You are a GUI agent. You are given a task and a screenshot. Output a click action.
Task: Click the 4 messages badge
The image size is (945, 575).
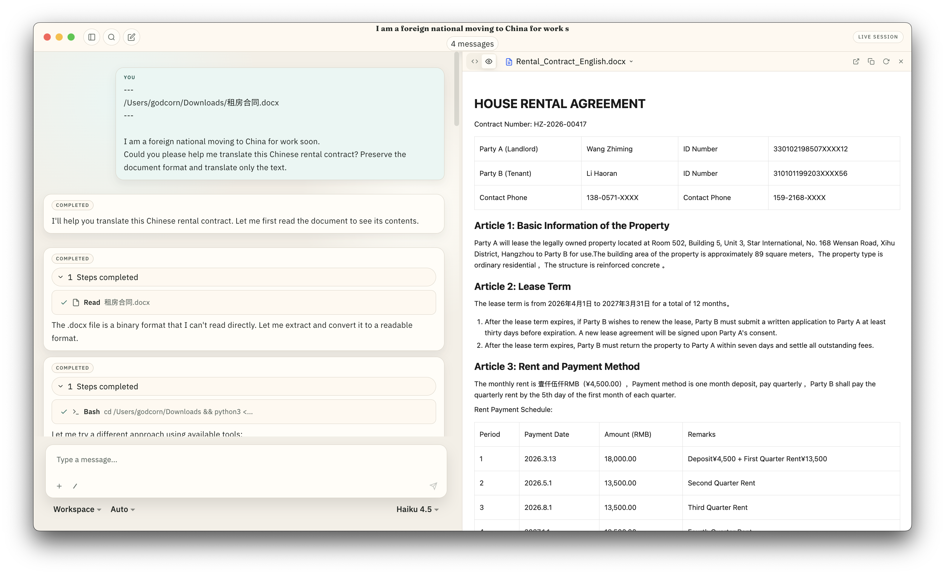point(472,44)
